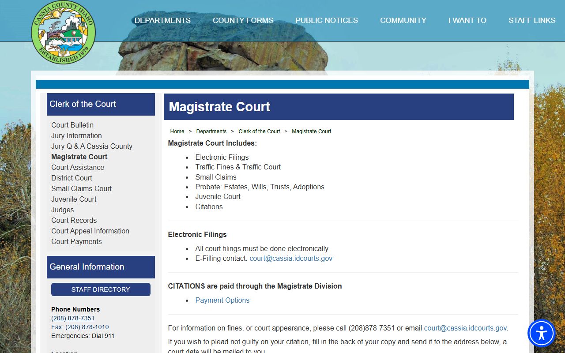The width and height of the screenshot is (565, 353).
Task: Open the Departments menu
Action: coord(162,20)
